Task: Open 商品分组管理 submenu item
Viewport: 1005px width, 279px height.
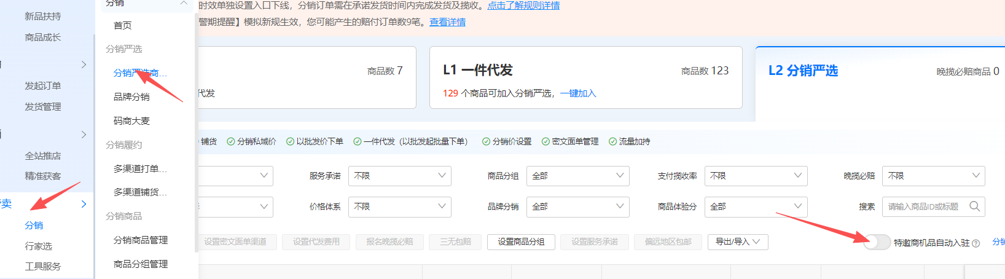Action: (141, 264)
